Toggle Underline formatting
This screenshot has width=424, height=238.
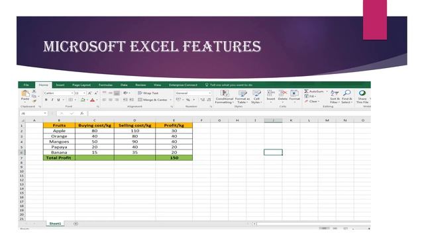(58, 100)
